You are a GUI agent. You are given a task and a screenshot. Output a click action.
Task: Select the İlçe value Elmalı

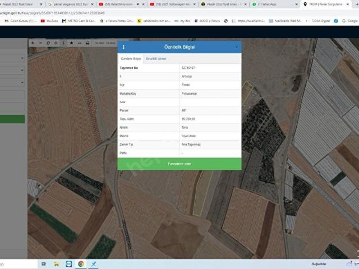pyautogui.click(x=186, y=85)
